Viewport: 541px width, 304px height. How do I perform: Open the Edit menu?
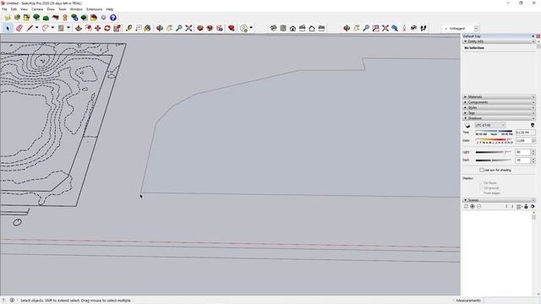(x=14, y=9)
